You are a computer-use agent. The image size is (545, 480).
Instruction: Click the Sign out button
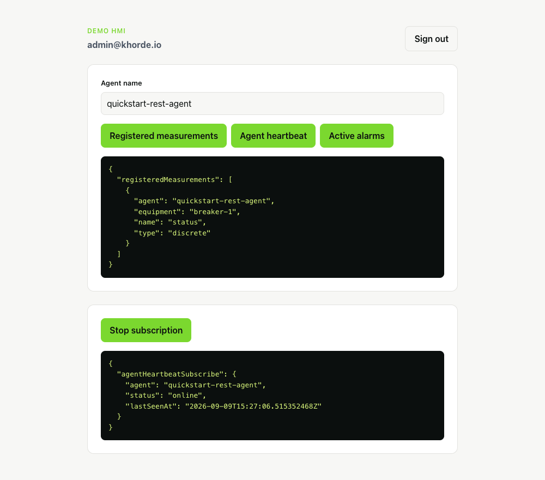coord(431,39)
